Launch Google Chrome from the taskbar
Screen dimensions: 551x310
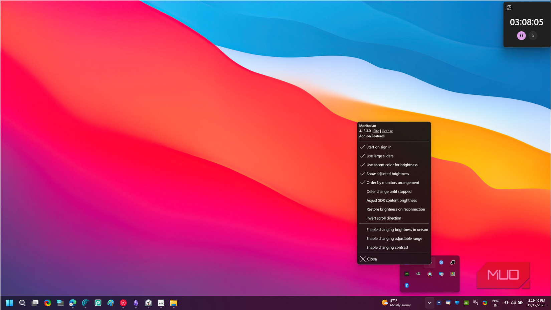(x=47, y=303)
